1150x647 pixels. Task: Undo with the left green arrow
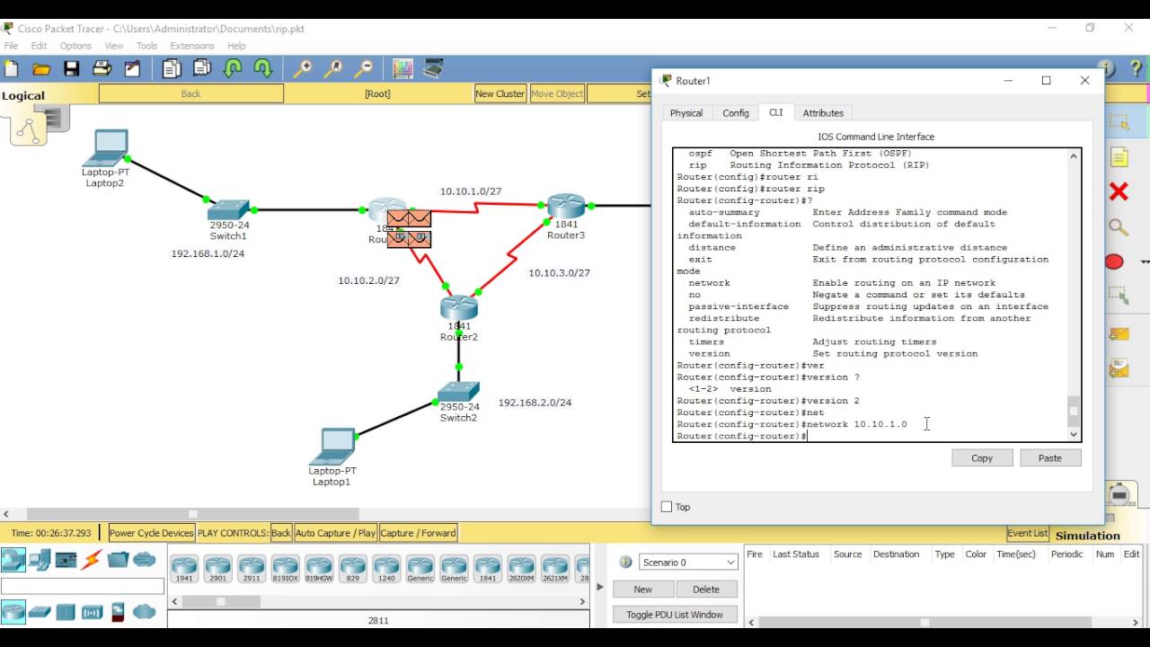pyautogui.click(x=233, y=68)
